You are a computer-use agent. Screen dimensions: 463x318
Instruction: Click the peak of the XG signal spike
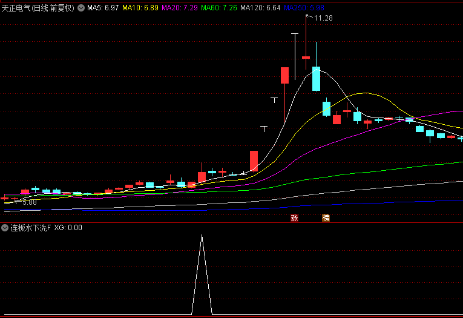(202, 235)
